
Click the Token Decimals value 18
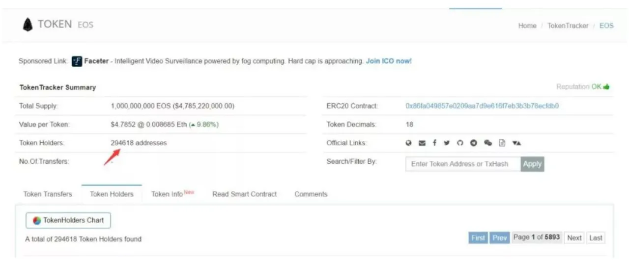tap(409, 125)
